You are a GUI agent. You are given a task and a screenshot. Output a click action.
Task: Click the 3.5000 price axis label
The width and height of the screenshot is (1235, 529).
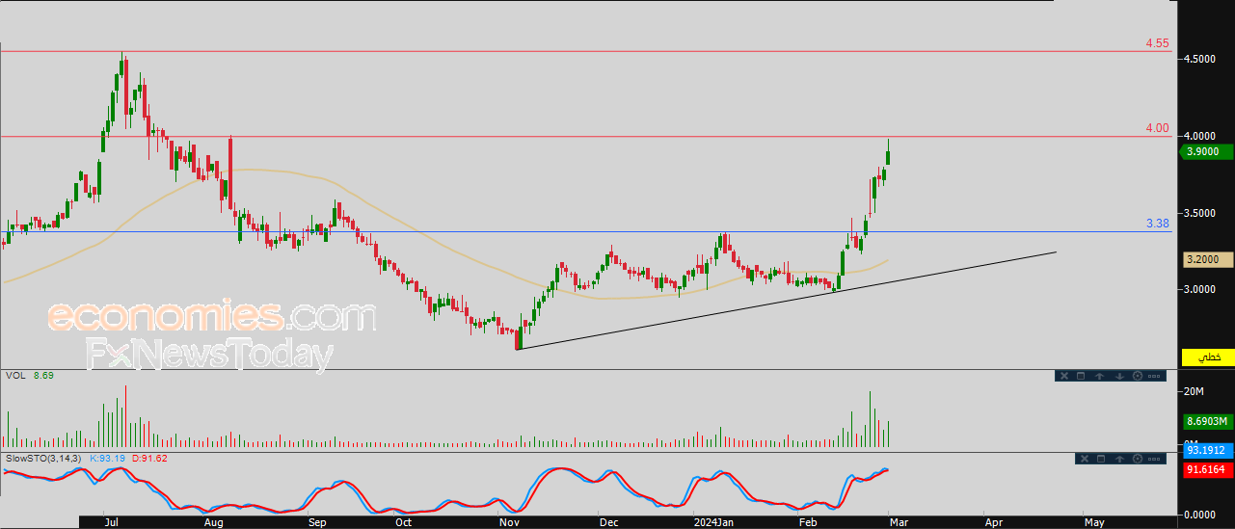tap(1201, 213)
